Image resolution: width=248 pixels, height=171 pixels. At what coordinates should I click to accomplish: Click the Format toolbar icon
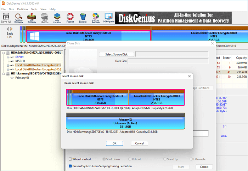pyautogui.click(x=70, y=18)
